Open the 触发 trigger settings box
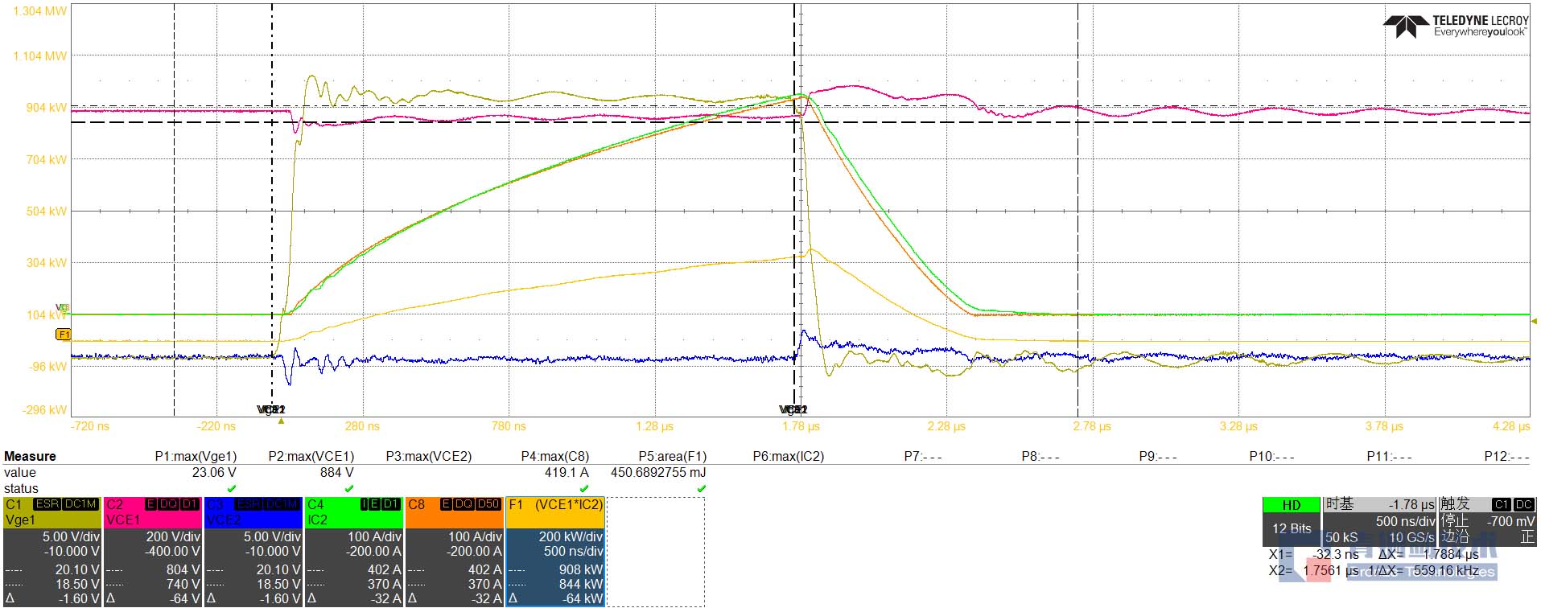1541x608 pixels. coord(1487,521)
